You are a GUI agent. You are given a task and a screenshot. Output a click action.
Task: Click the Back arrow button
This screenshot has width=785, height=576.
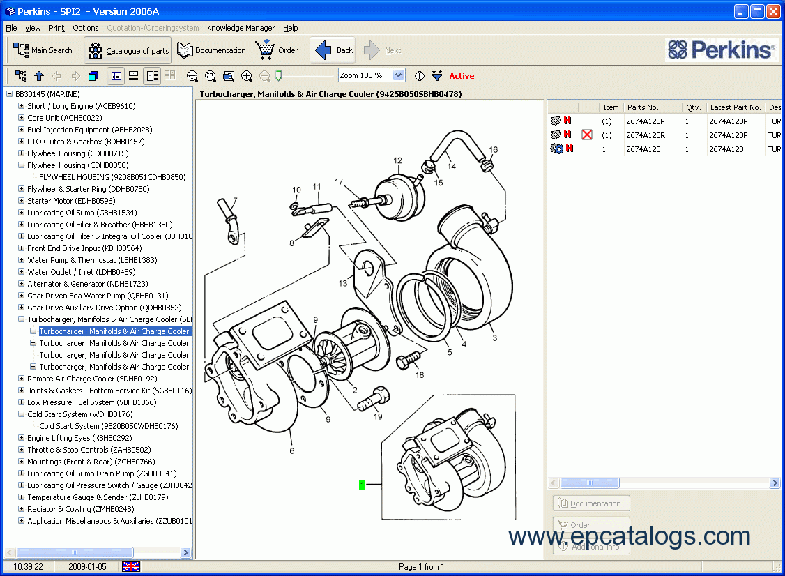click(x=333, y=50)
